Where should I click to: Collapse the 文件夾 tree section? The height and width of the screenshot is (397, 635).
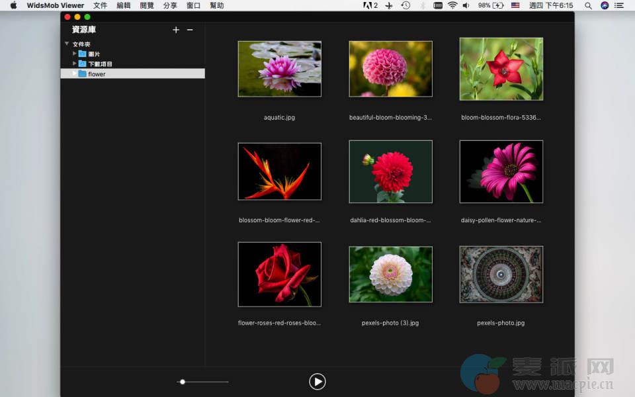click(x=67, y=44)
